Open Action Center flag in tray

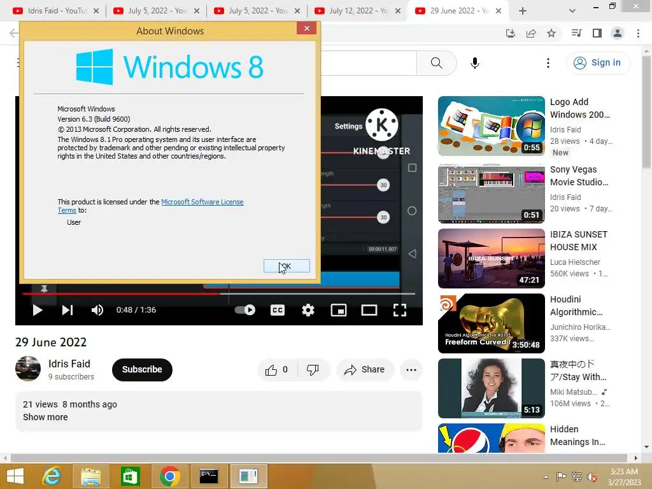click(x=561, y=477)
